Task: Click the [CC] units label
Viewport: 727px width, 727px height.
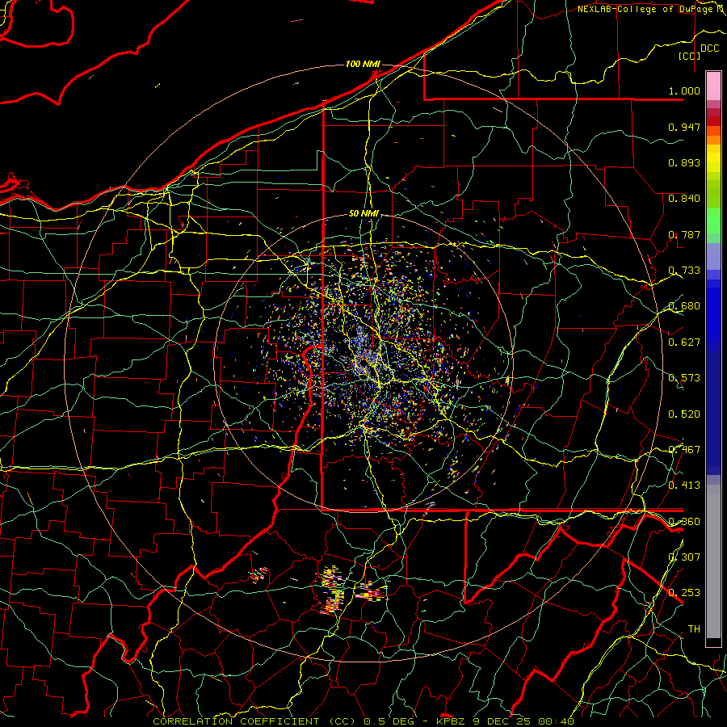Action: (690, 56)
